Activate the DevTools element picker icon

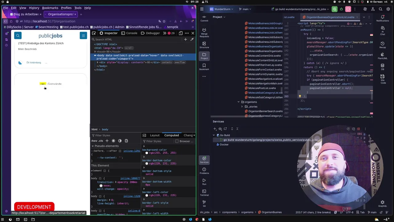94,33
